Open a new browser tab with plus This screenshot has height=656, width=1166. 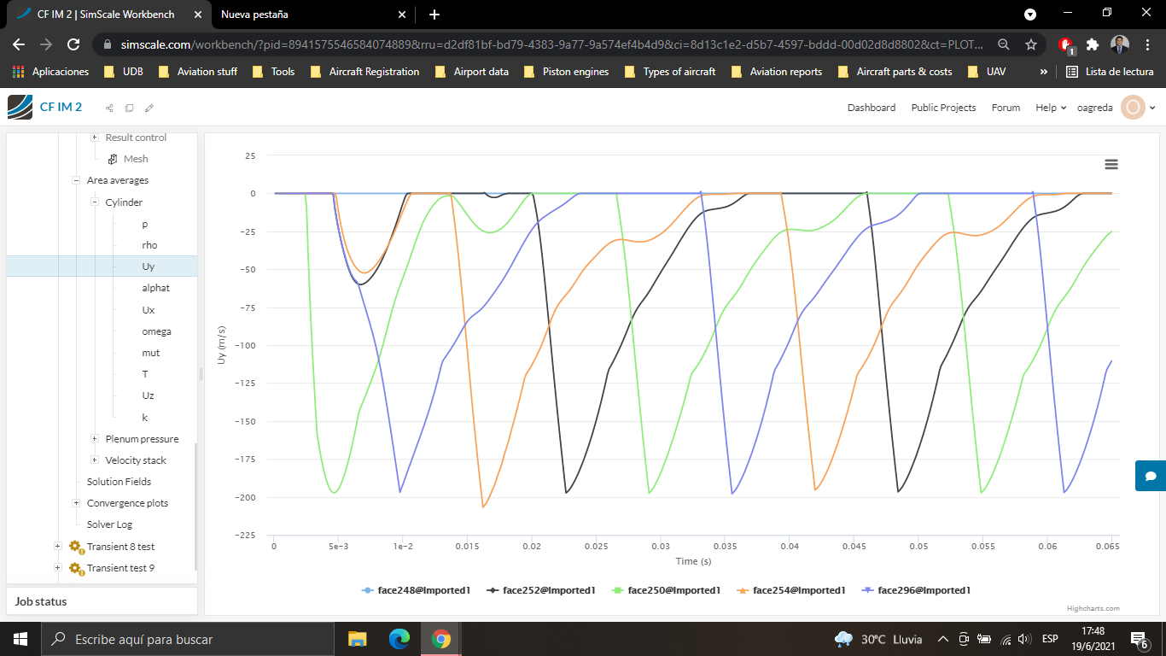[434, 15]
